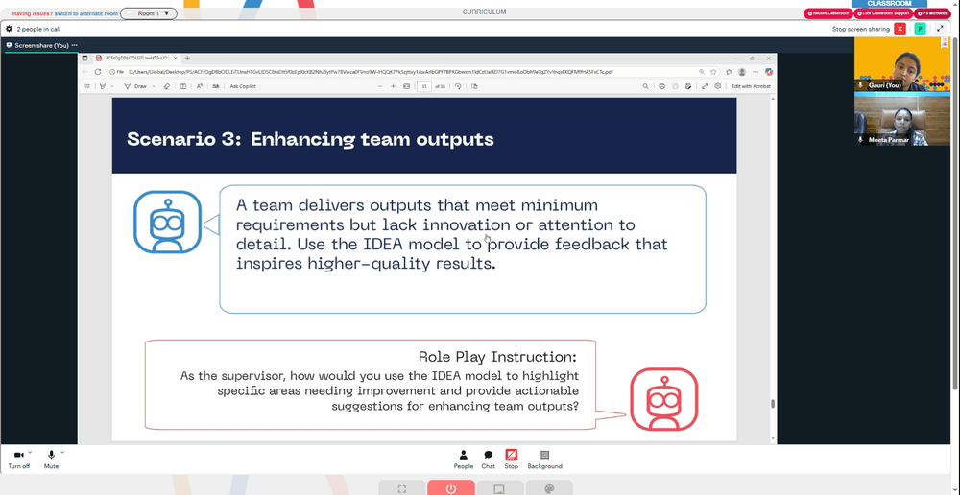Screen dimensions: 960x495
Task: Select the PDF browser tab
Action: (x=136, y=59)
